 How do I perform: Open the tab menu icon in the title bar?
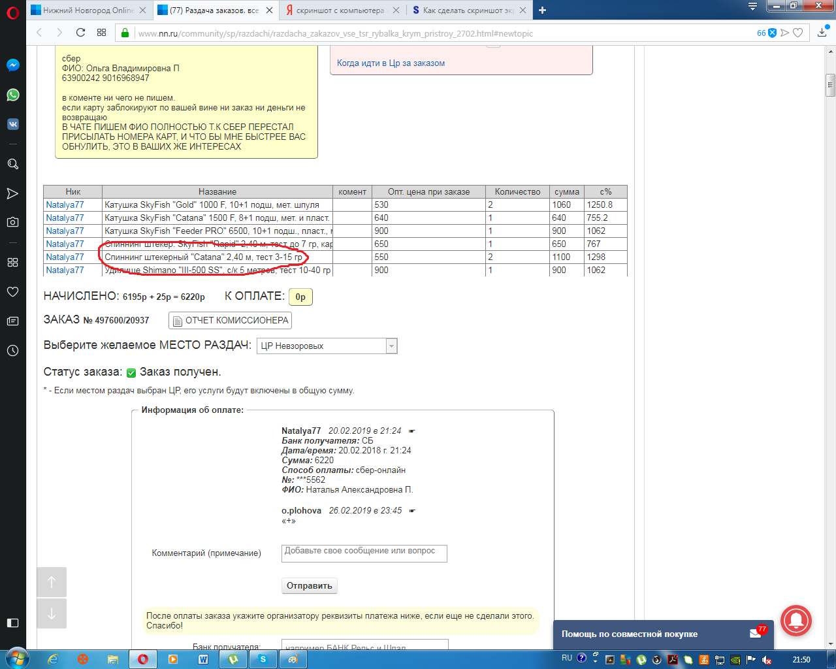click(752, 7)
